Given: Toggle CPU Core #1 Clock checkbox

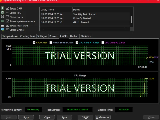Looking at the screenshot, I should [77, 43].
